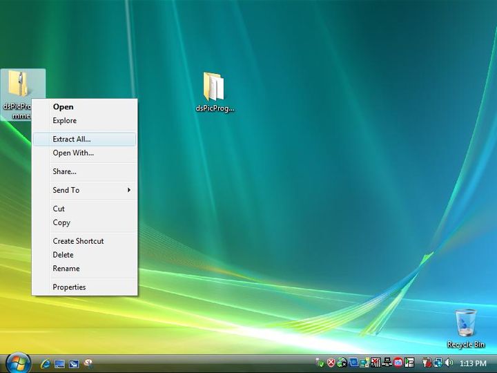The image size is (497, 373).
Task: Click the power plug battery tray icon
Action: (x=427, y=362)
